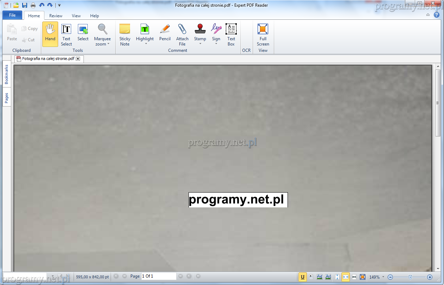Open the 149% zoom level dropdown
The image size is (444, 285).
(x=383, y=277)
